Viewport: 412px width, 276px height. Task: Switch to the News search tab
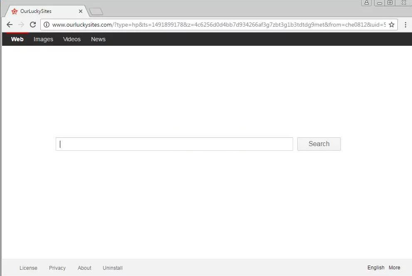[98, 39]
